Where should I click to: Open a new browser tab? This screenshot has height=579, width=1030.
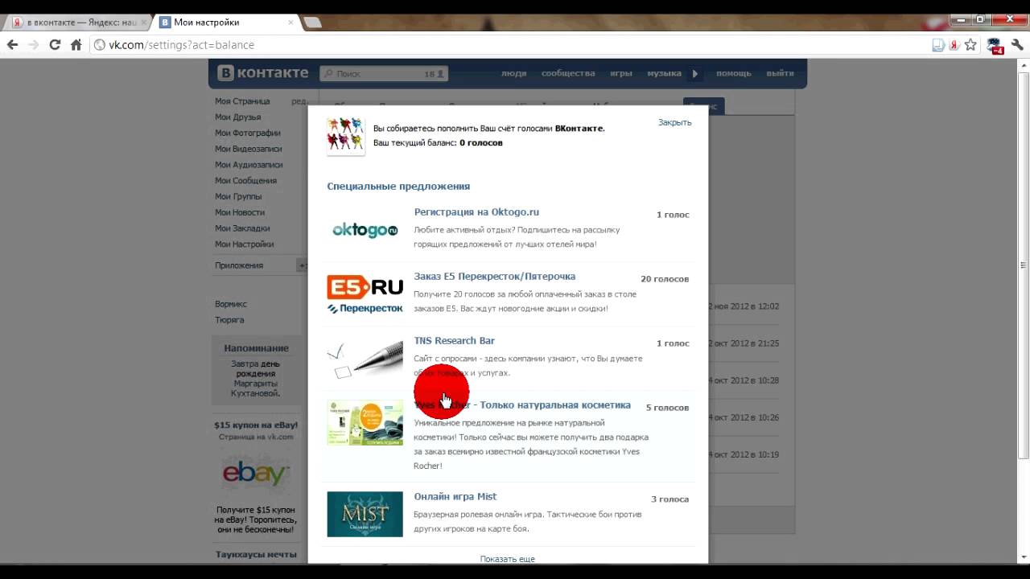pos(312,23)
